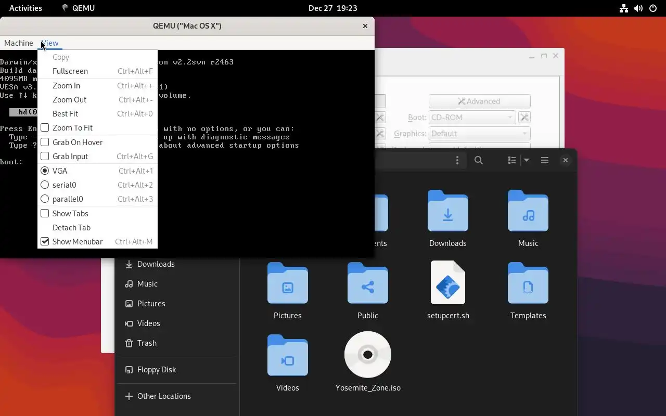Click the volume speaker icon

[638, 8]
